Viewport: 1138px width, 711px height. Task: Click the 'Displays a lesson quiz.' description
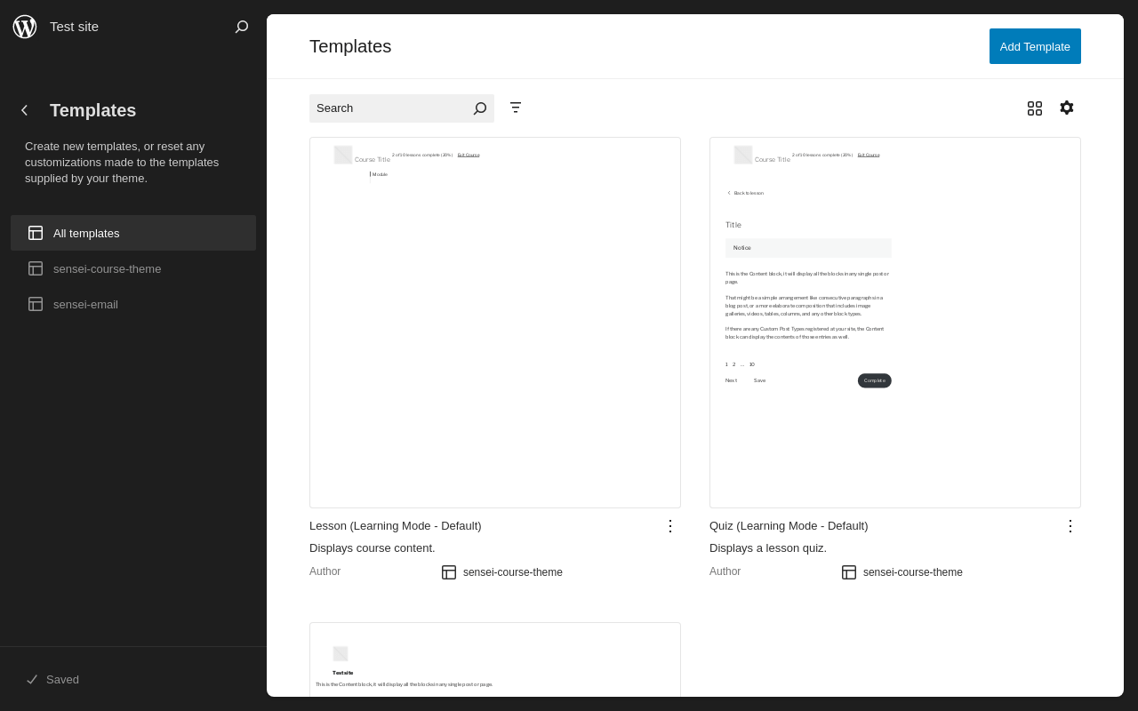tap(768, 547)
